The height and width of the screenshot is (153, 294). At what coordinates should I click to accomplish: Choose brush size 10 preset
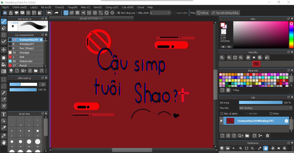point(38,132)
